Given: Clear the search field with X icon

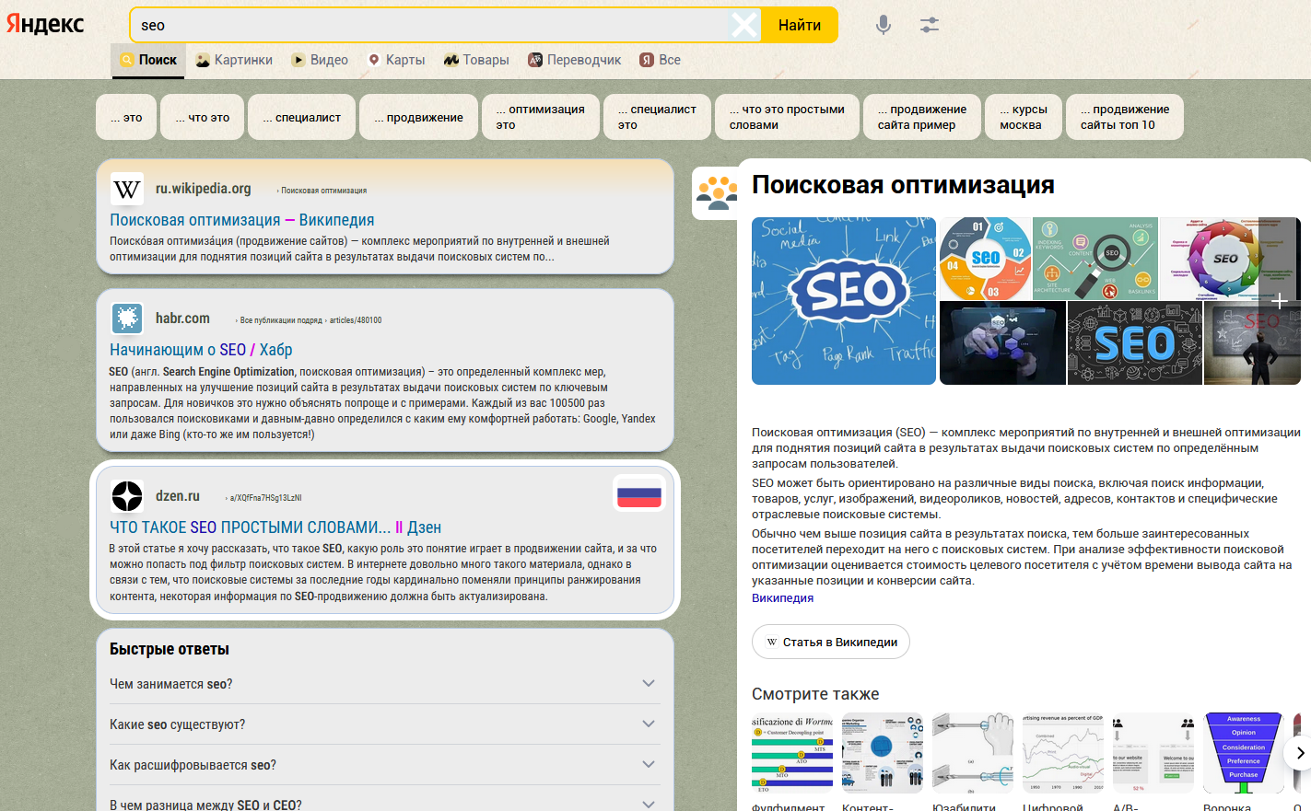Looking at the screenshot, I should pyautogui.click(x=743, y=25).
